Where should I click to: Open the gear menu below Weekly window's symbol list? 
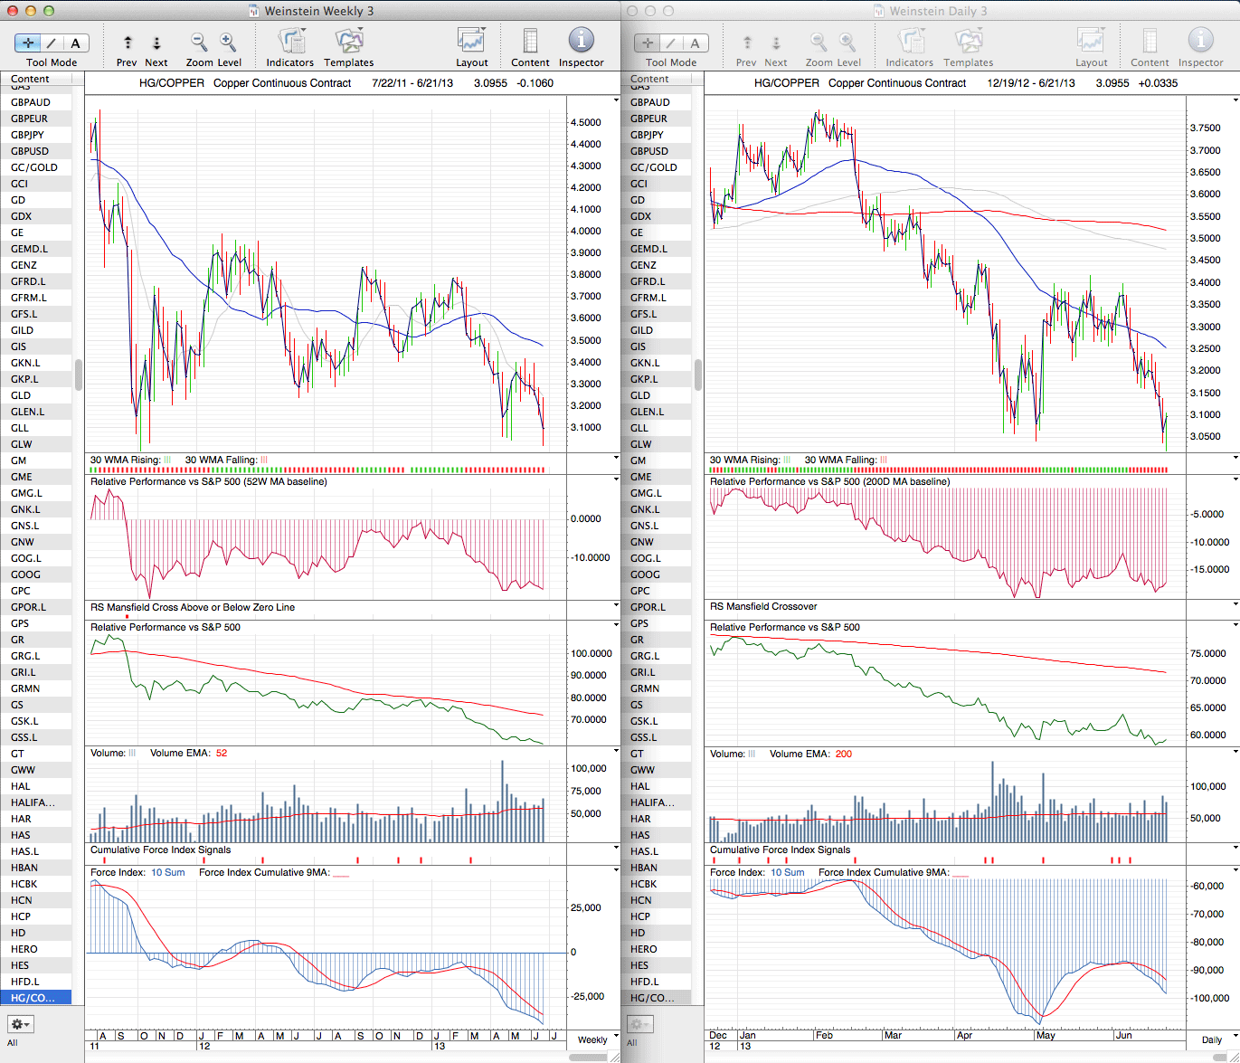[20, 1024]
